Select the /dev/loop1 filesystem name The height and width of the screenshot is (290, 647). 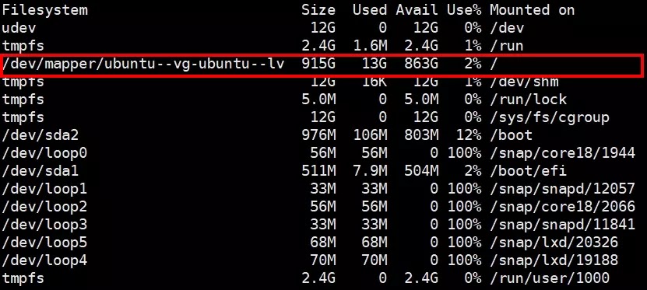(45, 189)
